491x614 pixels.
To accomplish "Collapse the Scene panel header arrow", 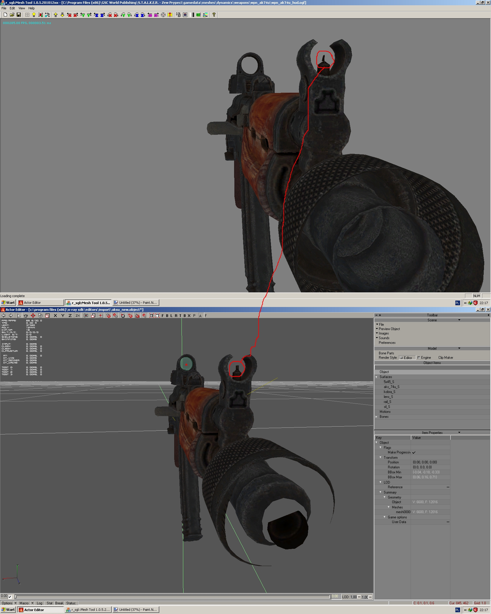I will [459, 320].
